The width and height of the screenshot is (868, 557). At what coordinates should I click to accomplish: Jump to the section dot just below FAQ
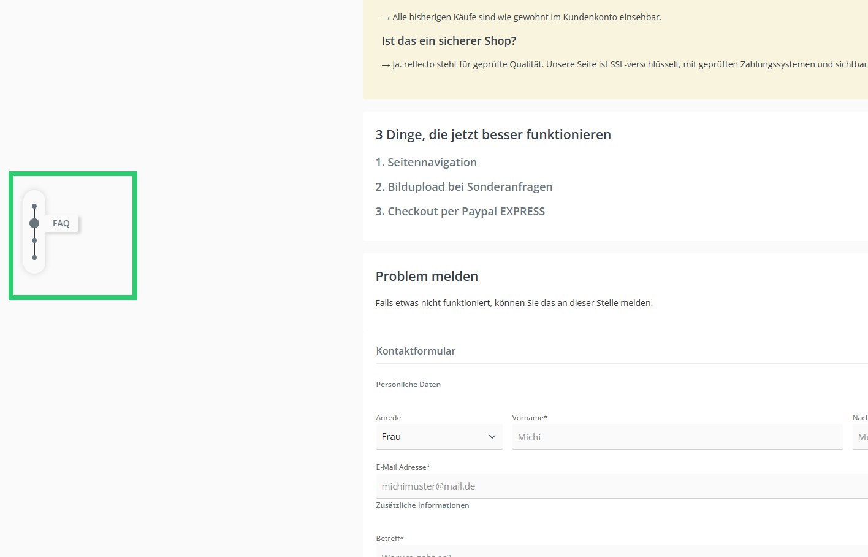[34, 240]
